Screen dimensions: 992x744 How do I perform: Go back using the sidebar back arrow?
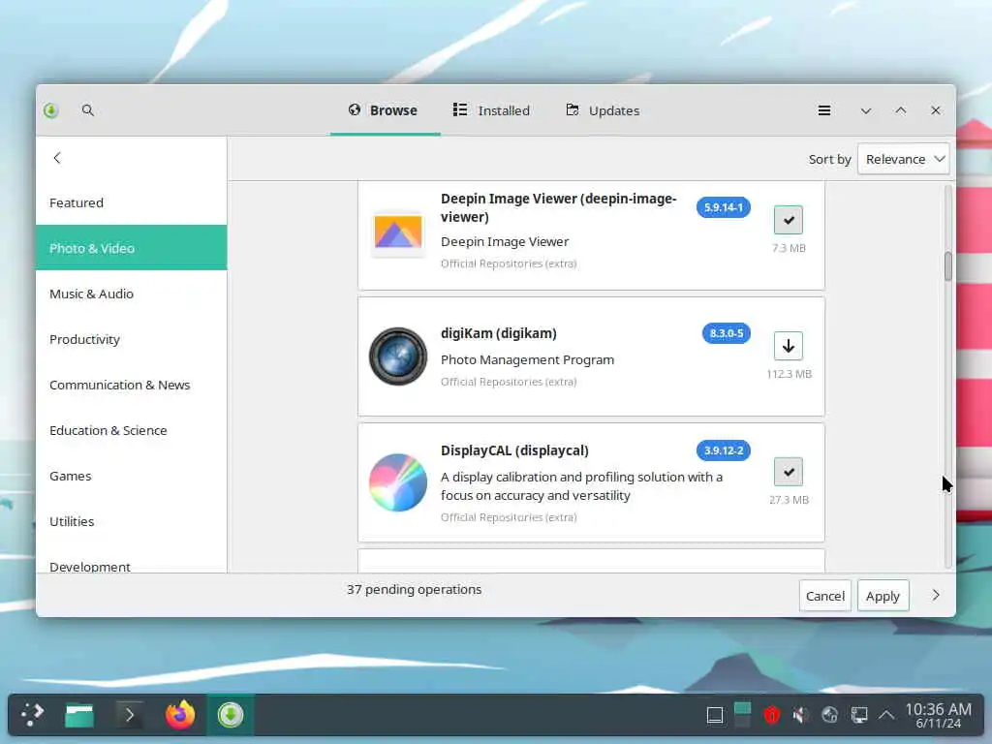pyautogui.click(x=57, y=158)
